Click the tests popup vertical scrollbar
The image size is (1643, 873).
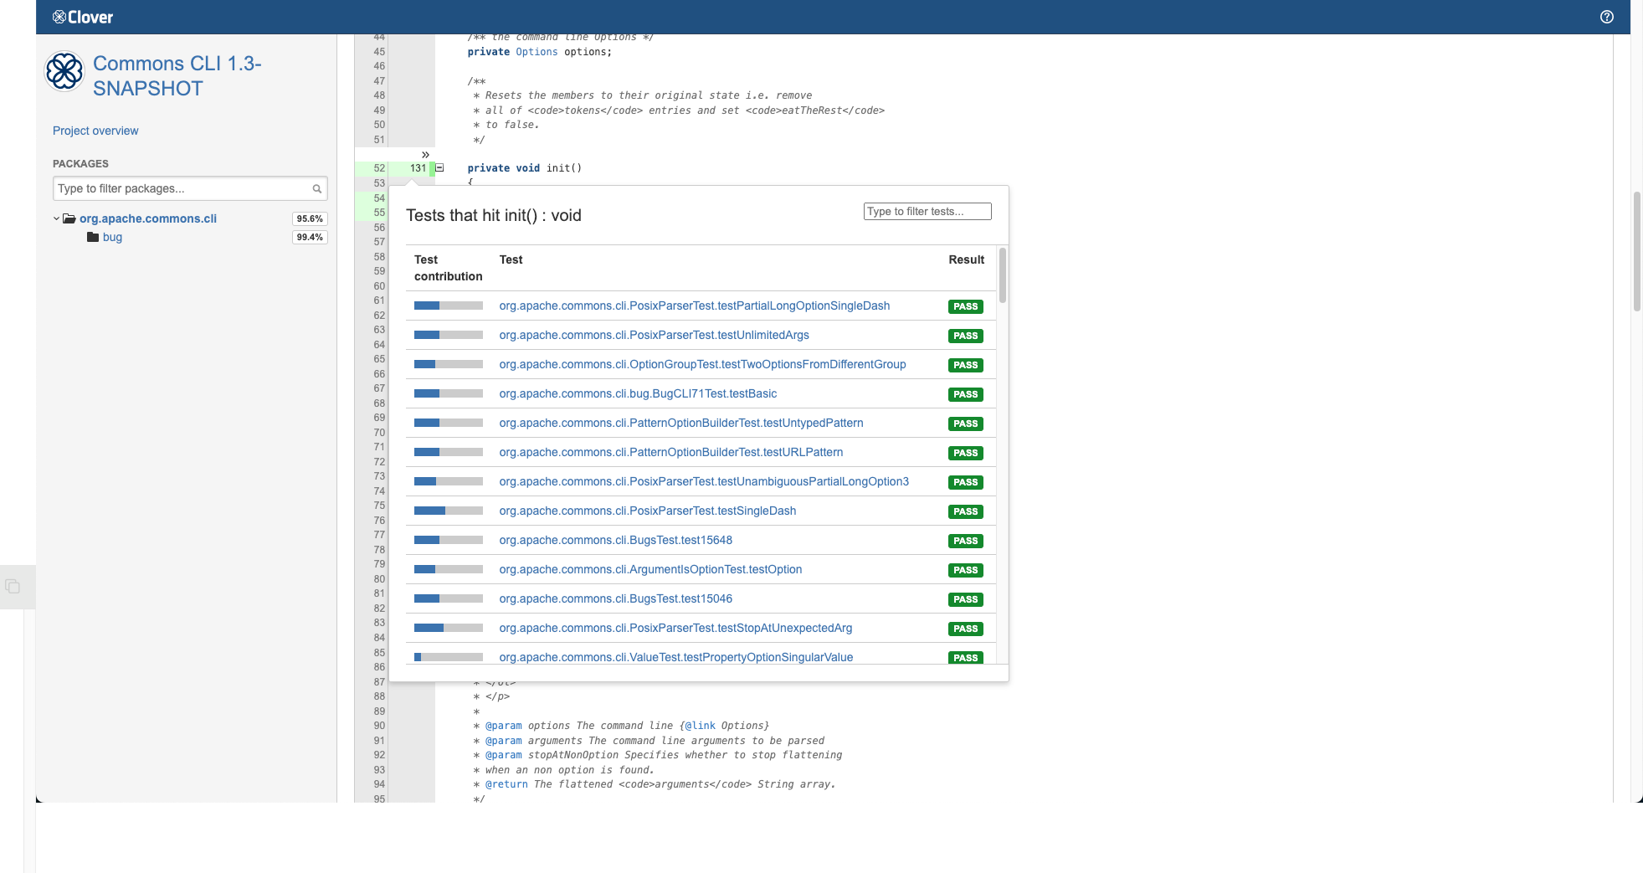click(1002, 276)
